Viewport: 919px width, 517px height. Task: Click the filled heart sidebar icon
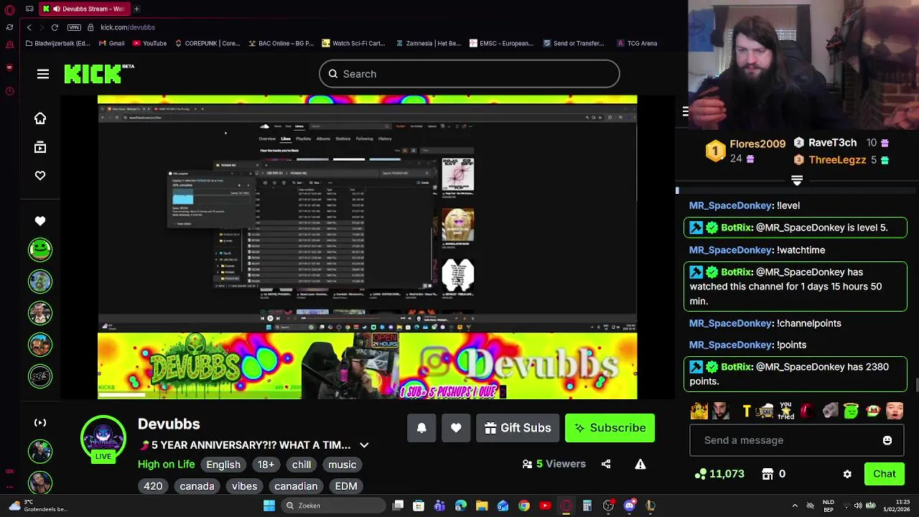tap(40, 221)
